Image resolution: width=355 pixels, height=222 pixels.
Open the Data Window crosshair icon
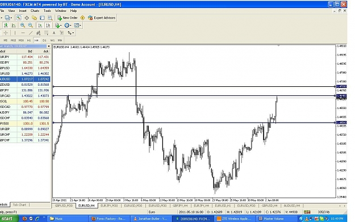pos(27,18)
